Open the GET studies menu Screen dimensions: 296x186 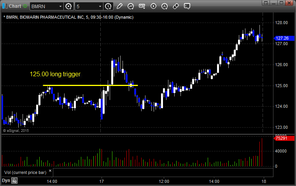pyautogui.click(x=142, y=6)
